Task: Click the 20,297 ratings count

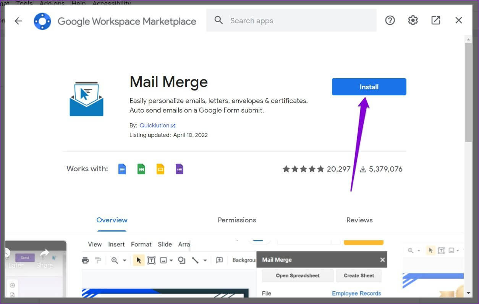Action: [339, 169]
